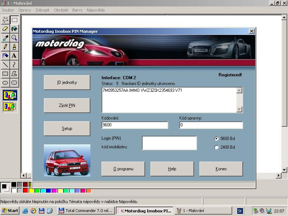Switch to 1 - Malování taskbar button
The image size is (288, 216).
[x=203, y=211]
